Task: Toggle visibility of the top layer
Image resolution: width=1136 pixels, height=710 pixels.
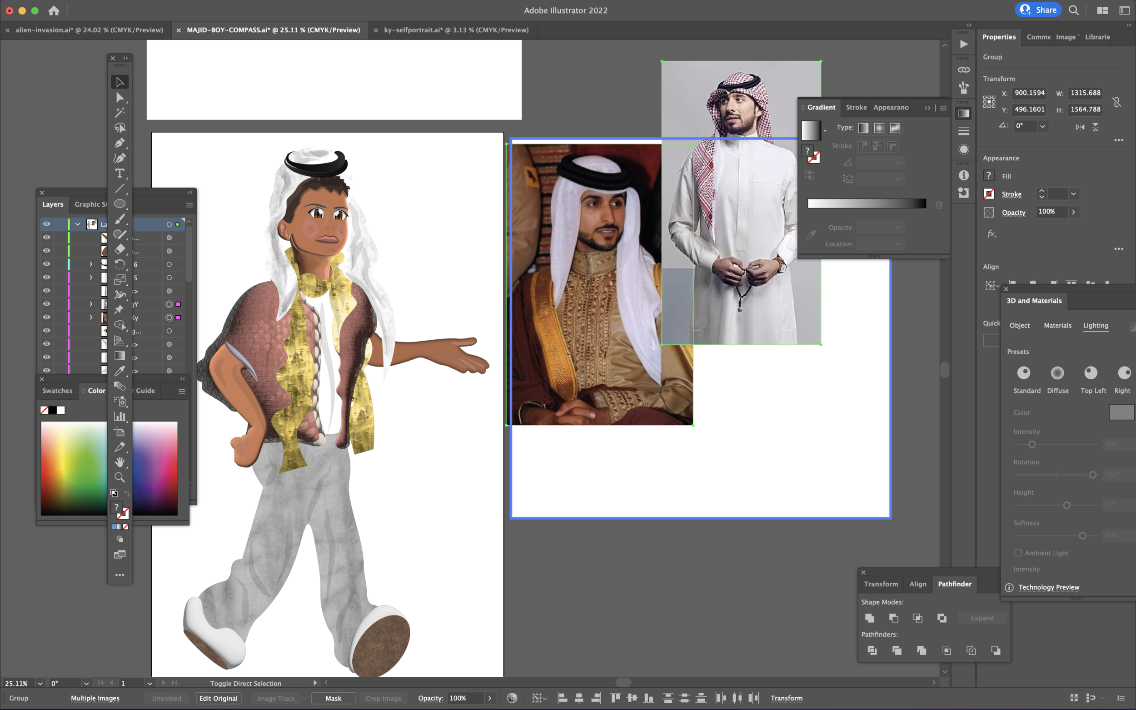Action: click(46, 224)
